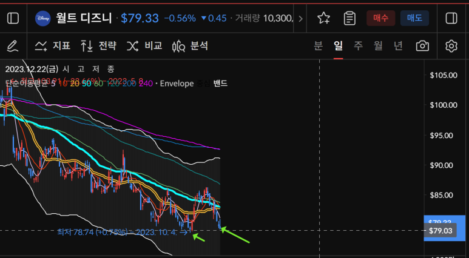Toggle the right sidebar panel icon
This screenshot has width=469, height=258.
(x=451, y=19)
